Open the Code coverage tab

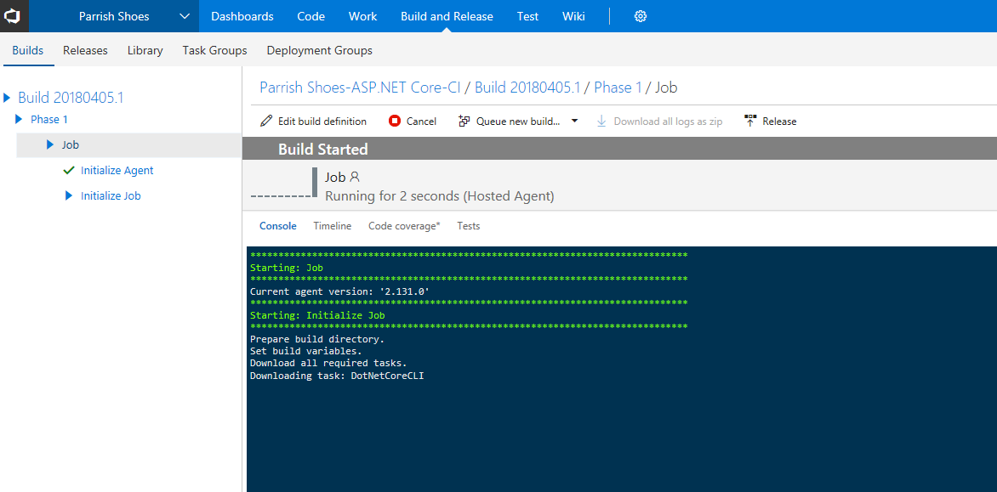pos(404,226)
